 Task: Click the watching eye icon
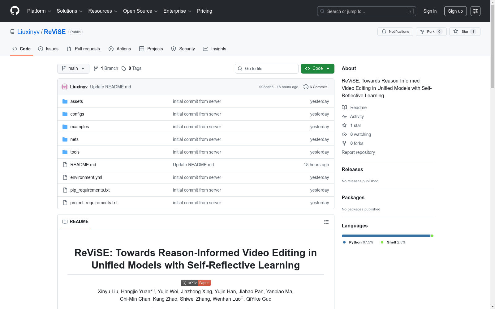tap(344, 134)
